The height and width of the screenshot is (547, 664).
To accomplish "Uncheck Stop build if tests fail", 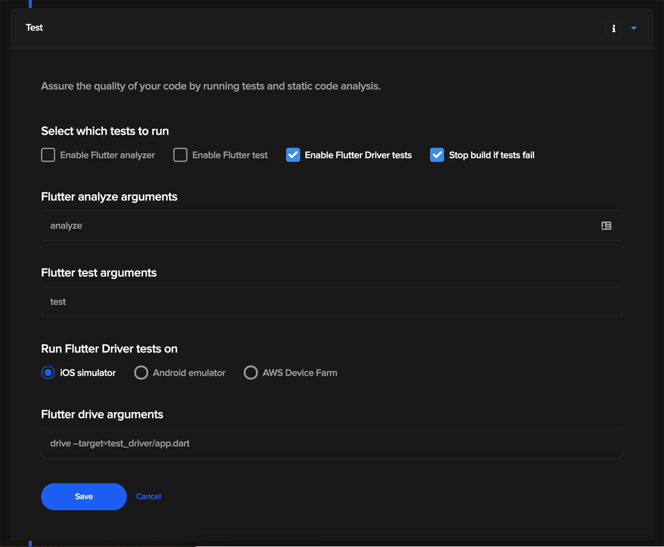I will click(437, 155).
